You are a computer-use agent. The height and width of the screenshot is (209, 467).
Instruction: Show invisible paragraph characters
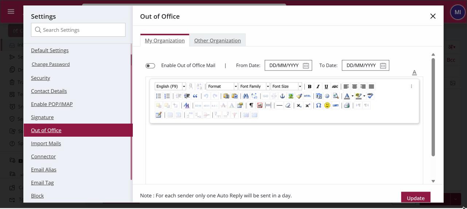(x=251, y=105)
